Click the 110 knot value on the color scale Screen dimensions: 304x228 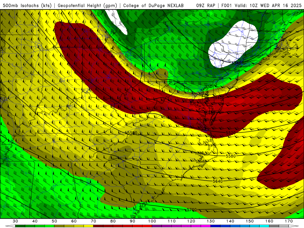coord(172,221)
